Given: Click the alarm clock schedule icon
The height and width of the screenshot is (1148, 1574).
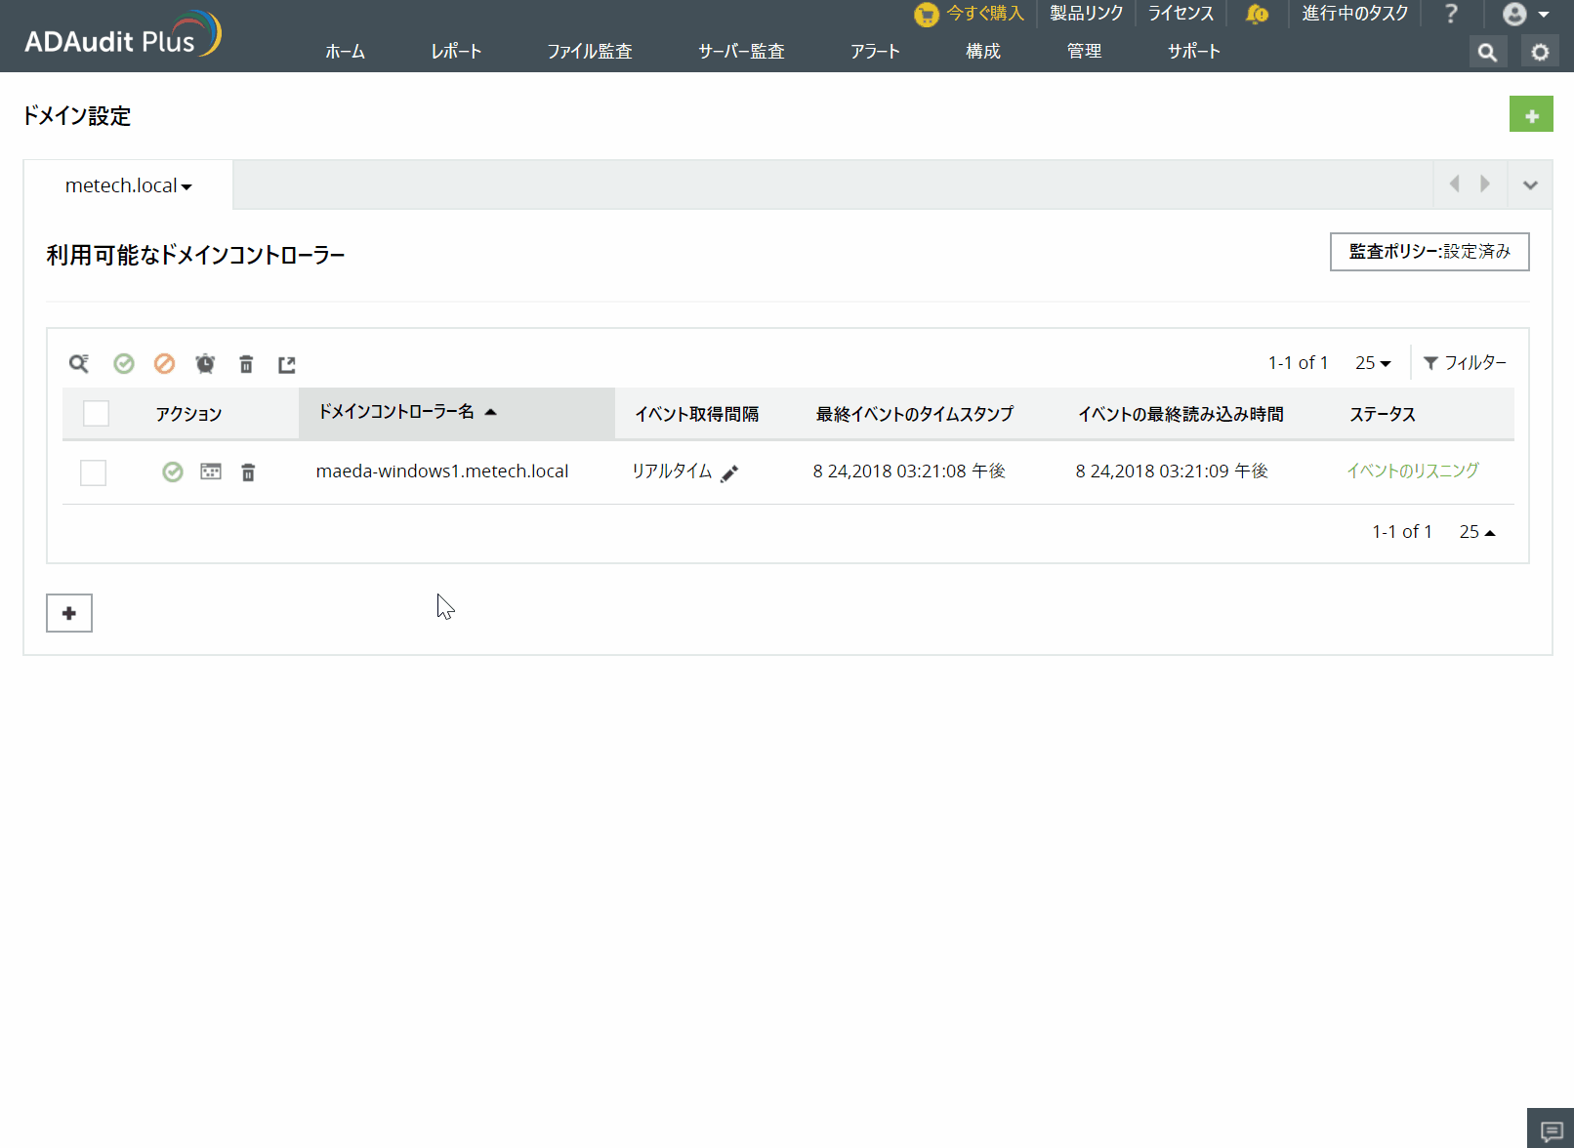Looking at the screenshot, I should click(205, 364).
